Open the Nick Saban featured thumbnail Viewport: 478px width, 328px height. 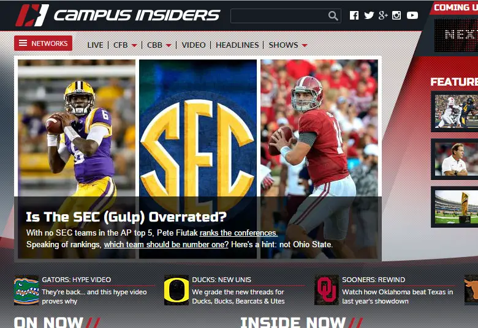[x=454, y=159]
